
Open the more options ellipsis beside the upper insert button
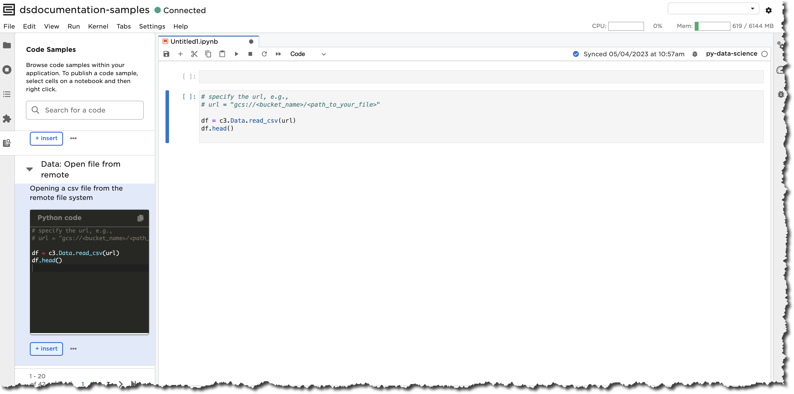(73, 138)
